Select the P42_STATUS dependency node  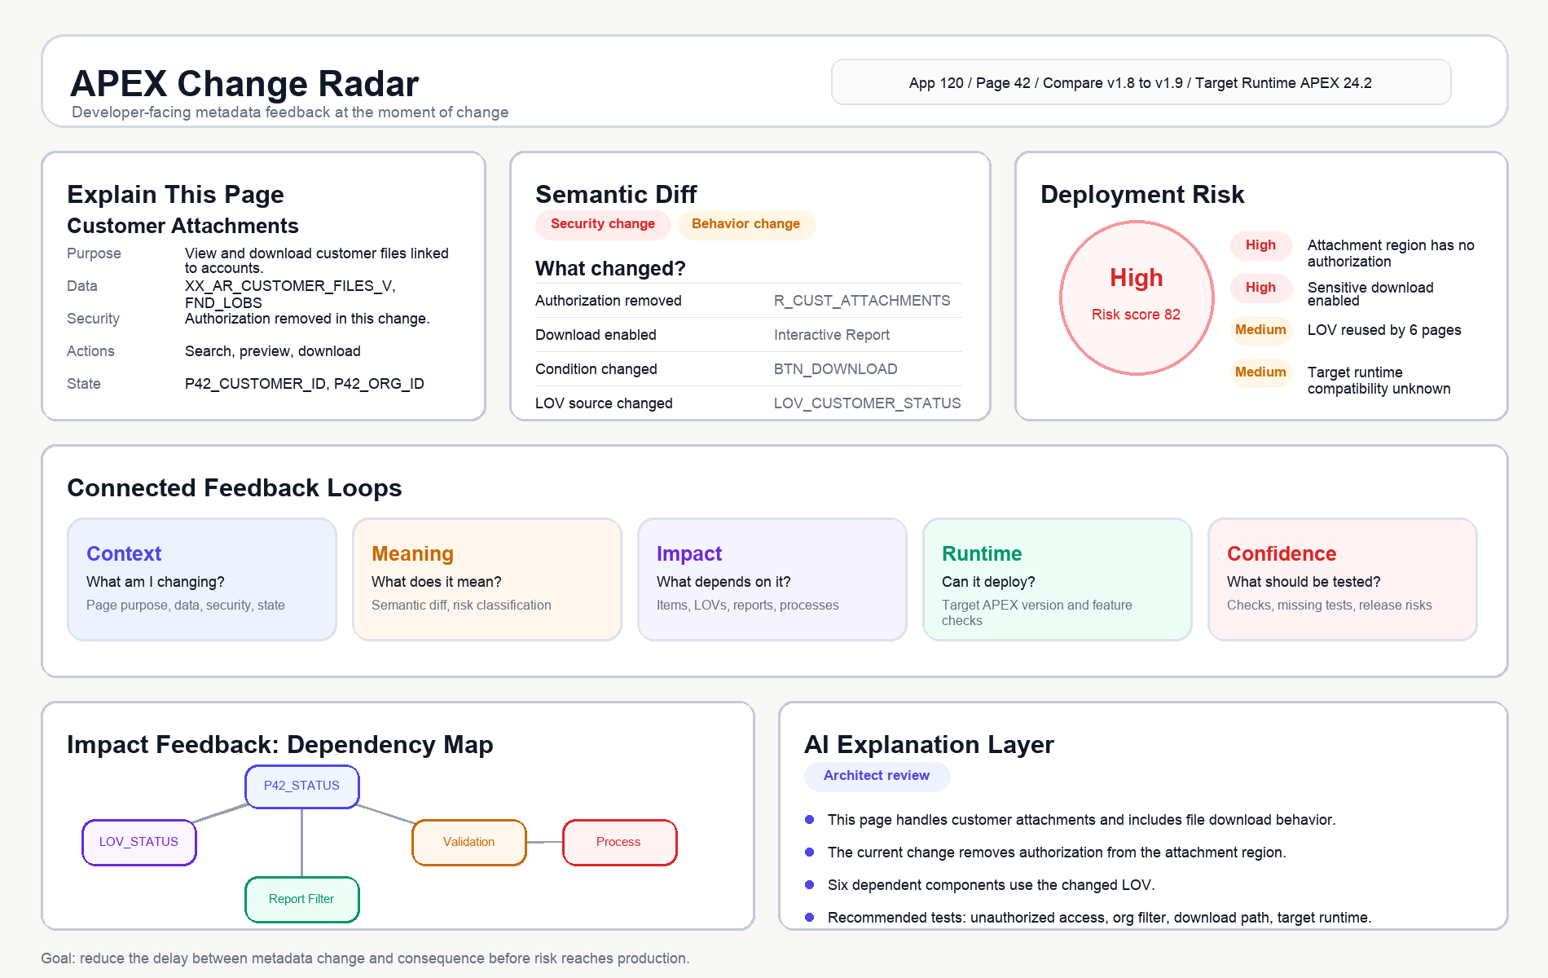(x=302, y=786)
